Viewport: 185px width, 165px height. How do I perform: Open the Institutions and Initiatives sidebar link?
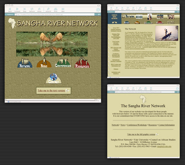pos(116,73)
